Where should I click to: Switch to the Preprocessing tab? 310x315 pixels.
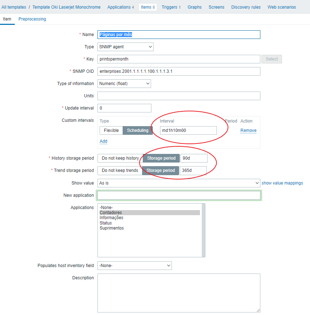click(32, 19)
